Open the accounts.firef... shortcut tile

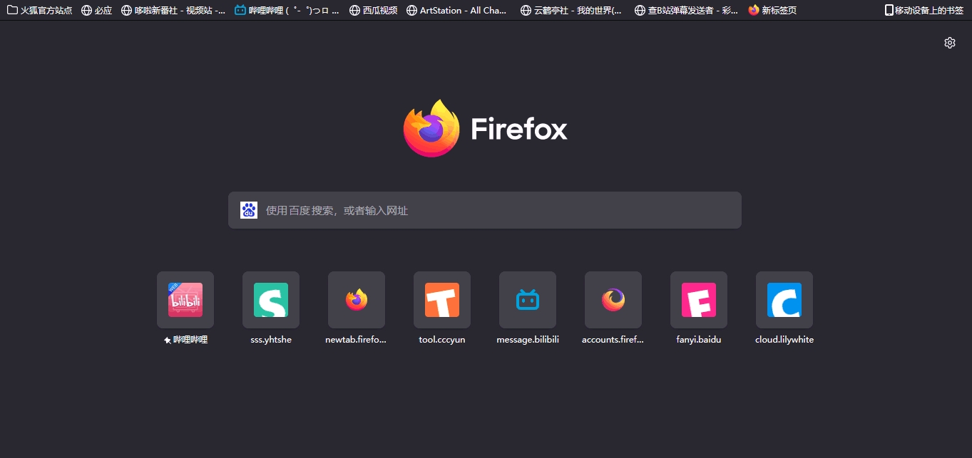point(613,300)
